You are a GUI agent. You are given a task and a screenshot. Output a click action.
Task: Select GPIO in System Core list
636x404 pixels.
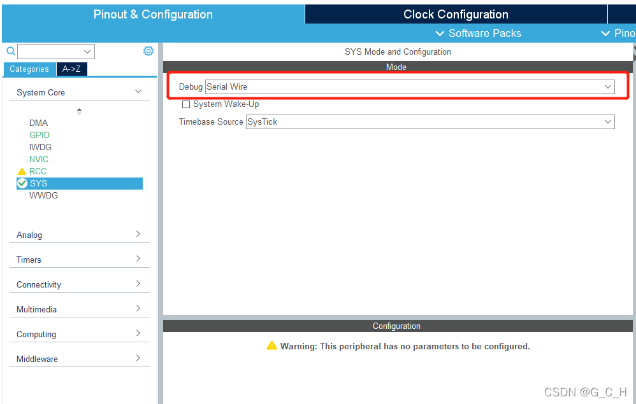click(40, 135)
